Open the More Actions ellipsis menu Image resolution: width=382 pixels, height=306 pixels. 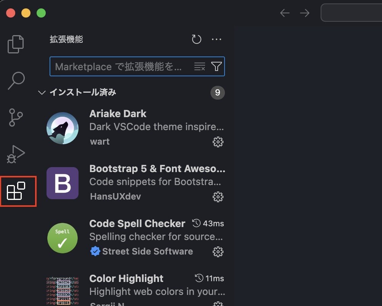coord(217,39)
